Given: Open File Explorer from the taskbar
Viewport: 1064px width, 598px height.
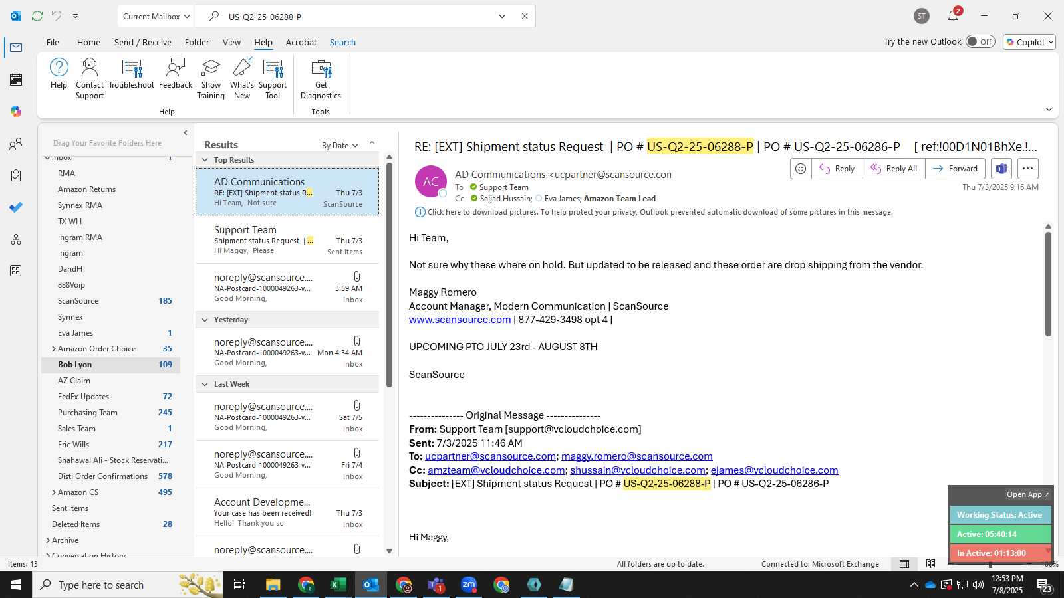Looking at the screenshot, I should click(273, 585).
